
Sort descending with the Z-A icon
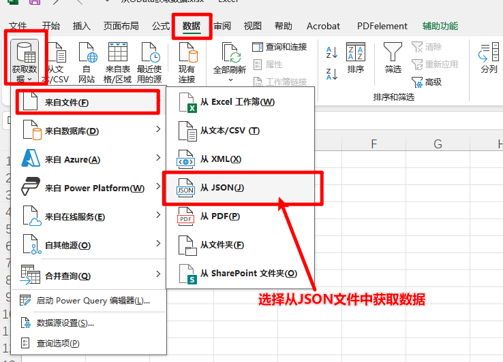tap(332, 74)
